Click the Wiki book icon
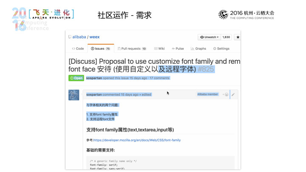Screen dimensions: 306x172 (x=156, y=48)
